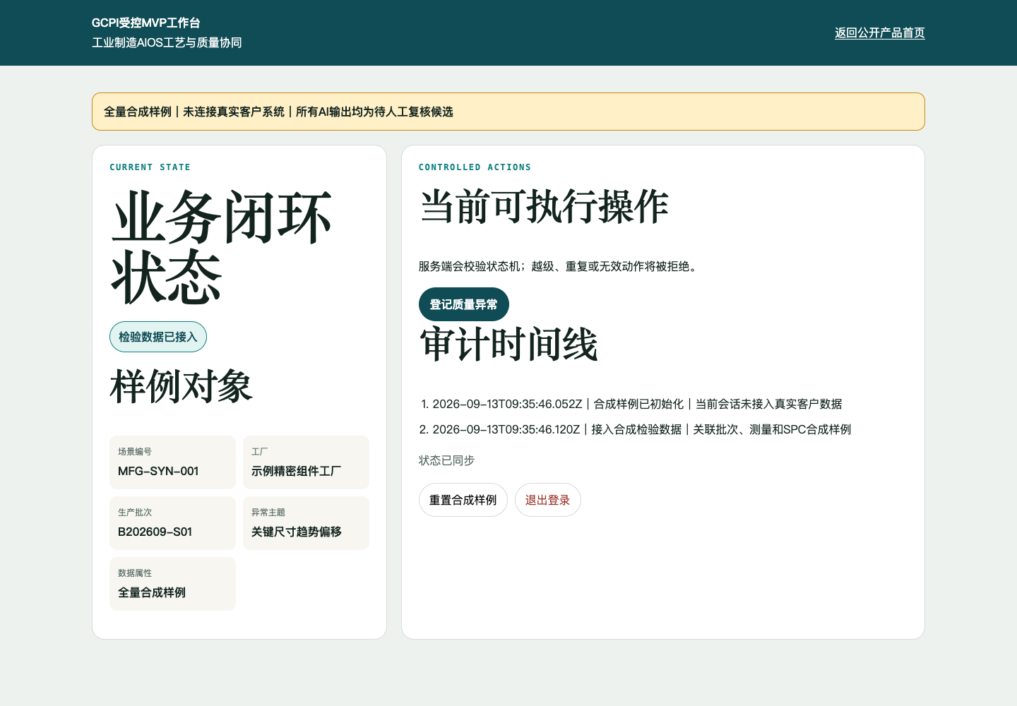Select the 场景编号 MFG-SYN-001 card
Viewport: 1017px width, 706px height.
point(172,462)
